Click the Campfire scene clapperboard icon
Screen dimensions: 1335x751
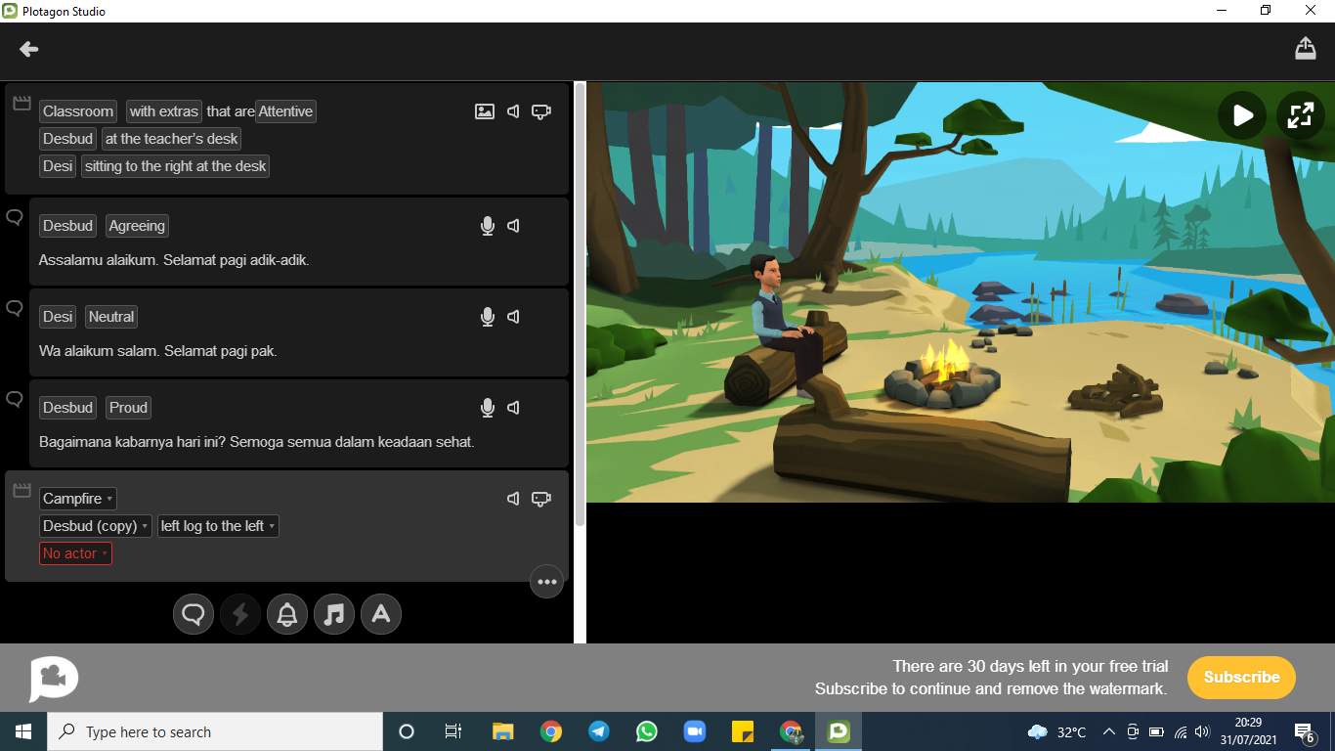22,490
